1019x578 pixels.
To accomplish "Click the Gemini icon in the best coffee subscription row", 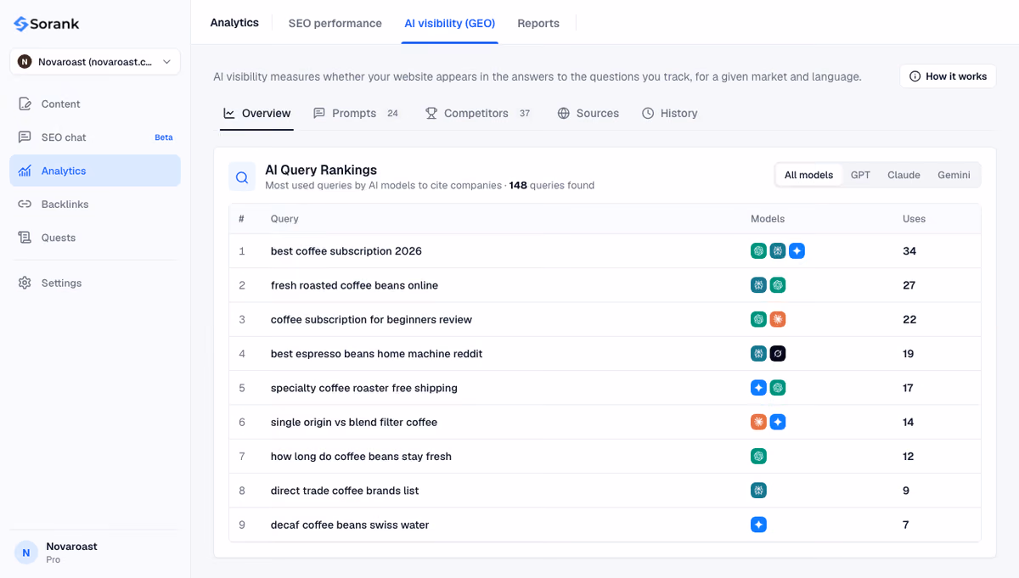I will pyautogui.click(x=797, y=251).
